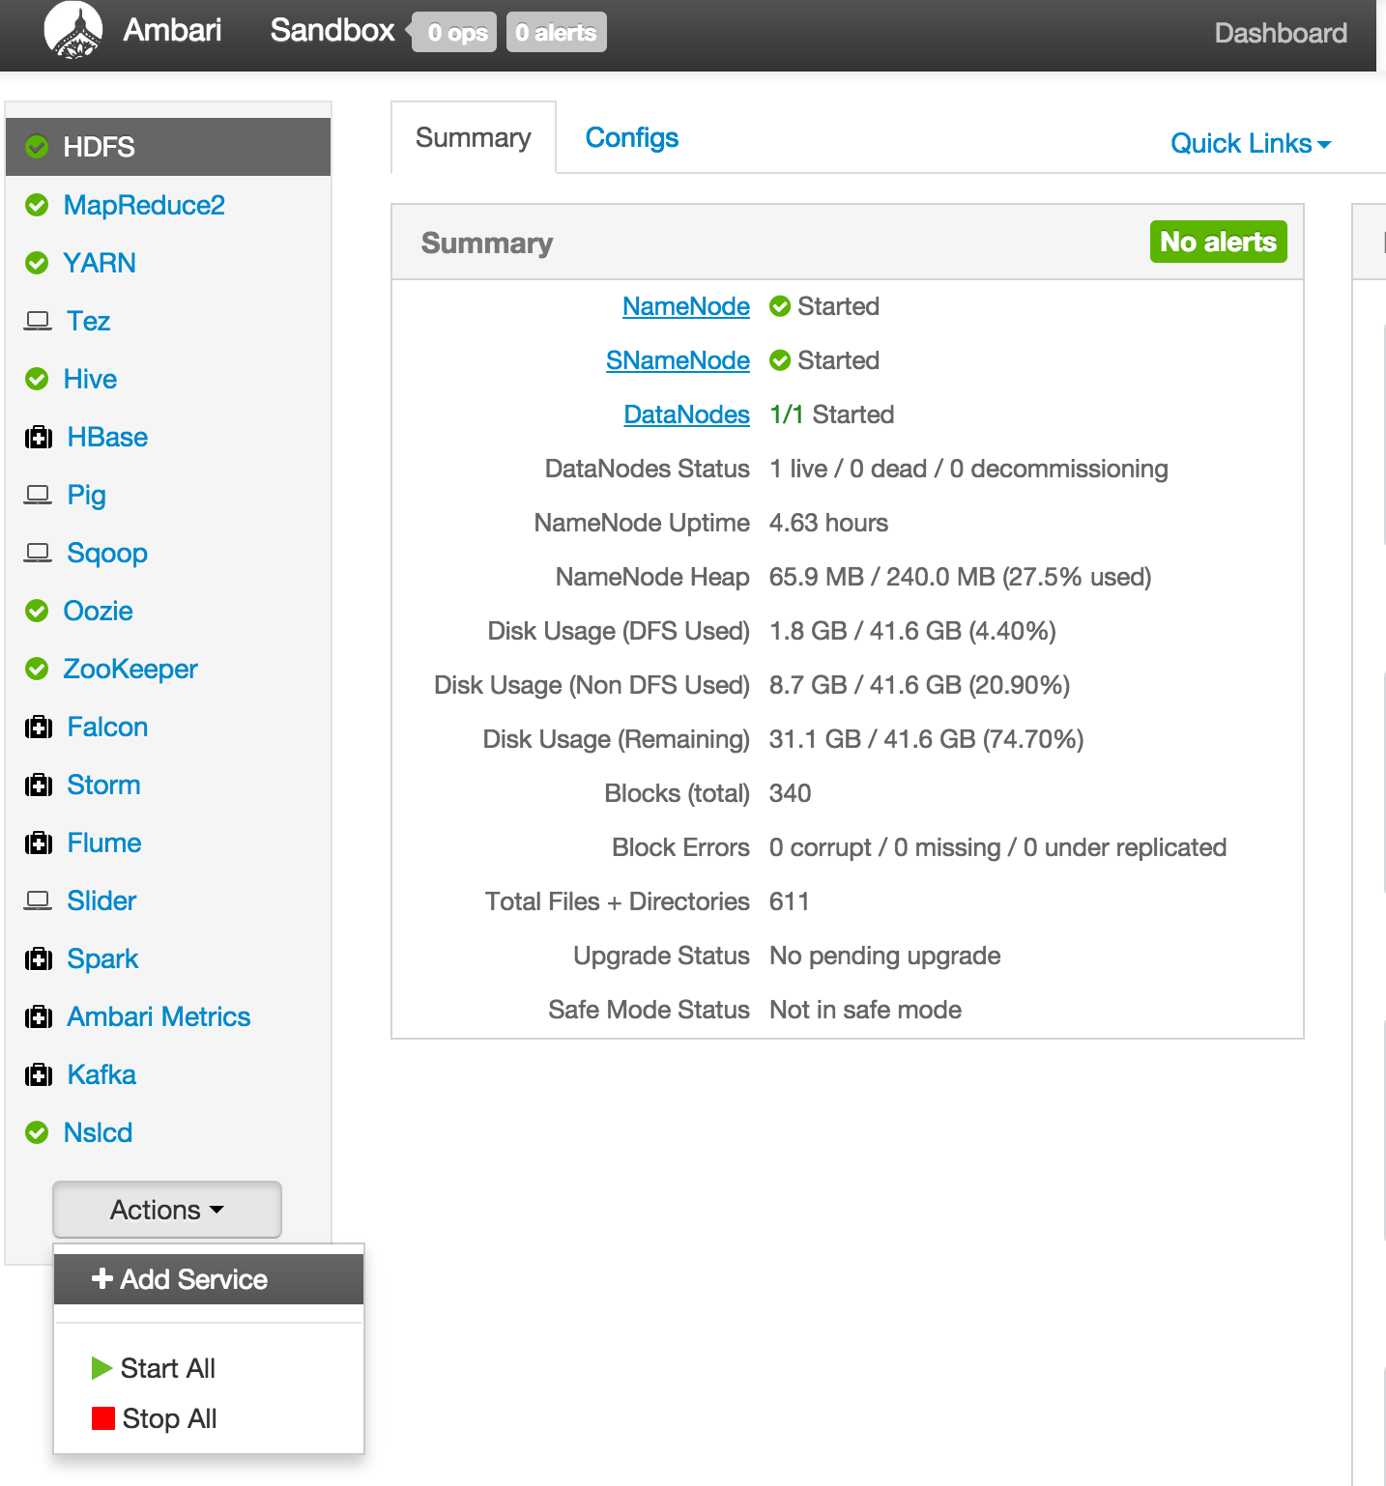Click Hive green status check icon
The width and height of the screenshot is (1386, 1486).
coord(37,379)
